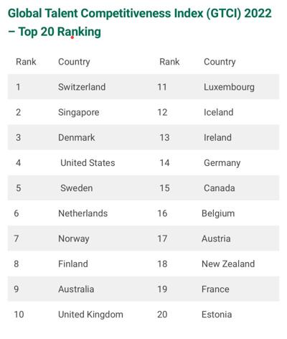287x339 pixels.
Task: Click Canada at rank 15
Action: pyautogui.click(x=220, y=188)
